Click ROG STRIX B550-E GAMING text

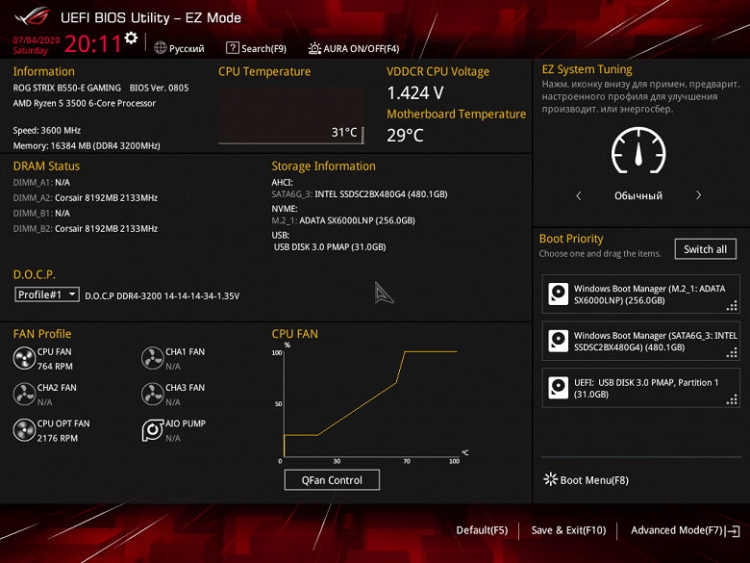point(67,88)
